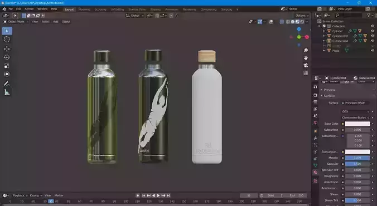The width and height of the screenshot is (377, 206).
Task: Hide Cylinder.004 with its eye icon
Action: pos(373,41)
